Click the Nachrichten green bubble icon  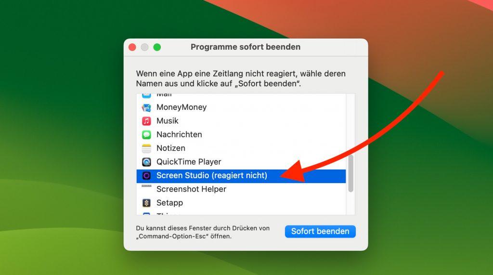(x=146, y=135)
